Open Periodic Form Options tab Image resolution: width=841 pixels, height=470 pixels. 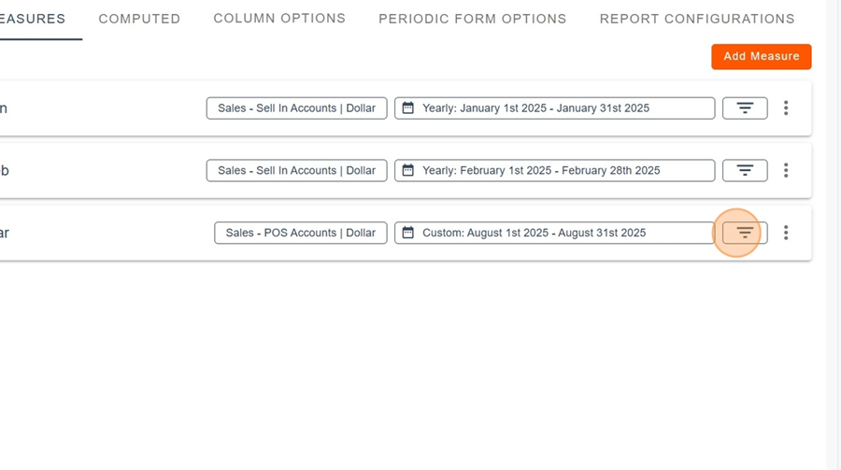[x=473, y=19]
